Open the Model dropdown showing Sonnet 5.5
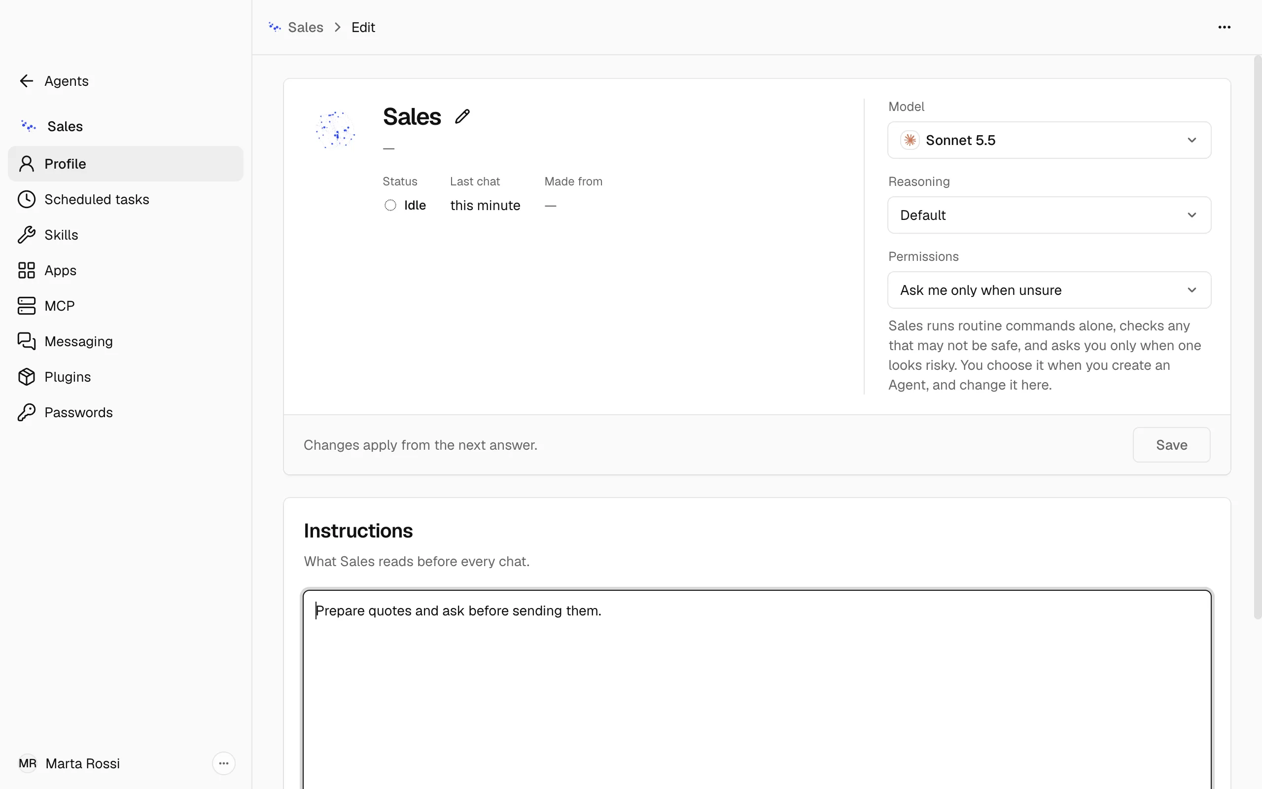Viewport: 1262px width, 789px height. coord(1049,140)
